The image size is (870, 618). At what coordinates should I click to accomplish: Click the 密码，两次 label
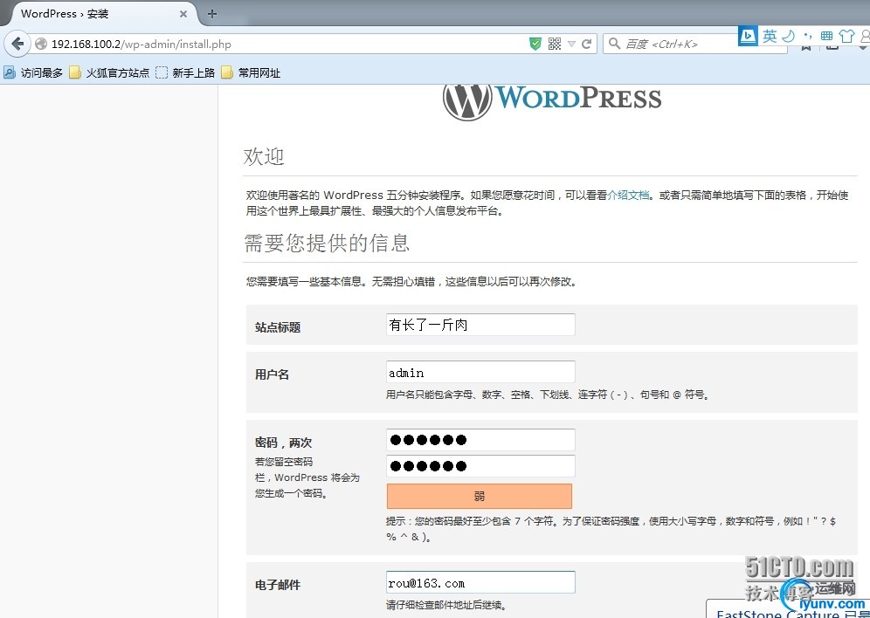coord(283,443)
